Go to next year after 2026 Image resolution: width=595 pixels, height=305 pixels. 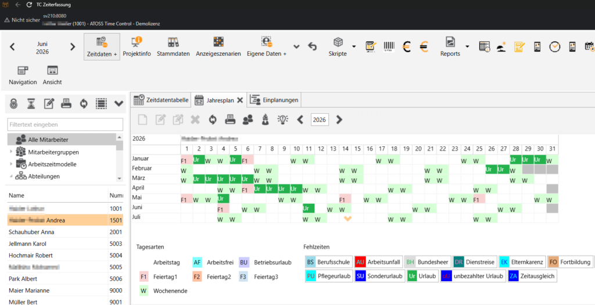click(x=339, y=120)
